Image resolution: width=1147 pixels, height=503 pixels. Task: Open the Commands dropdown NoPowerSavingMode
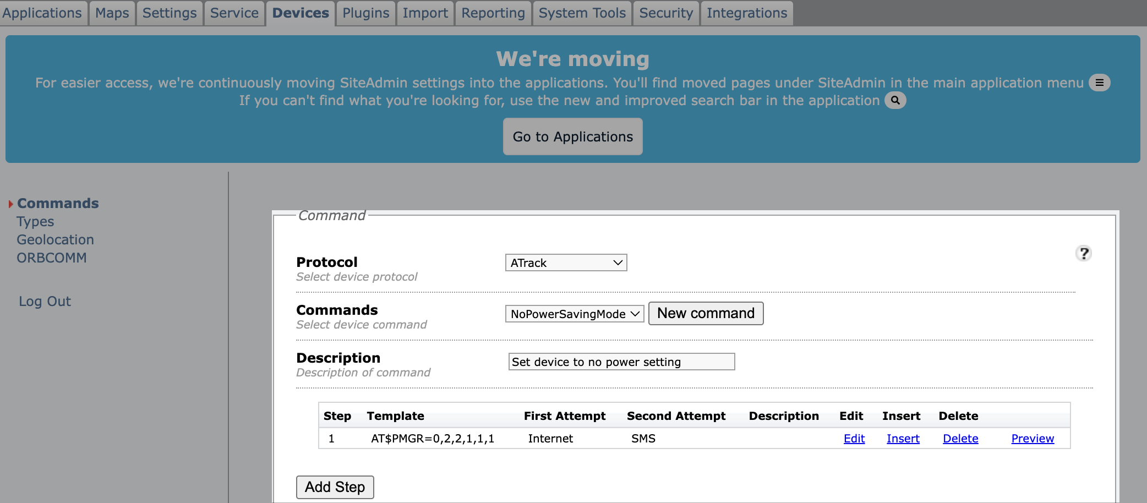(x=575, y=314)
